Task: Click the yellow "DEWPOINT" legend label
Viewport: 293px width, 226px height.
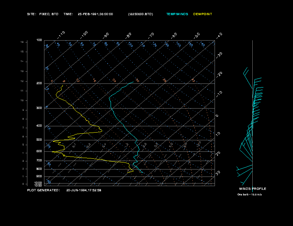Action: point(203,14)
